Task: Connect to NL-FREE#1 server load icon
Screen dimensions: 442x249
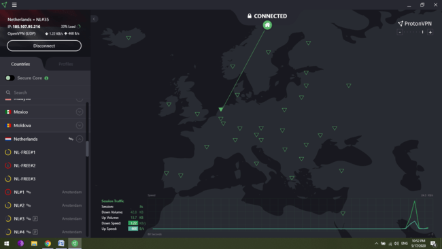Action: pyautogui.click(x=8, y=152)
